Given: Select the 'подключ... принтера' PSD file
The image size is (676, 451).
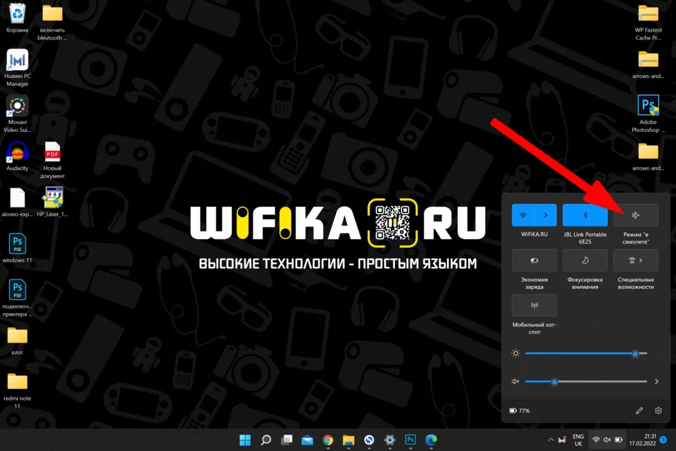Looking at the screenshot, I should (x=17, y=298).
